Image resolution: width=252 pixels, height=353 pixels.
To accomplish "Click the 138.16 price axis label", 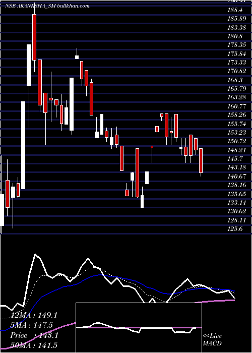I will pos(236,186).
